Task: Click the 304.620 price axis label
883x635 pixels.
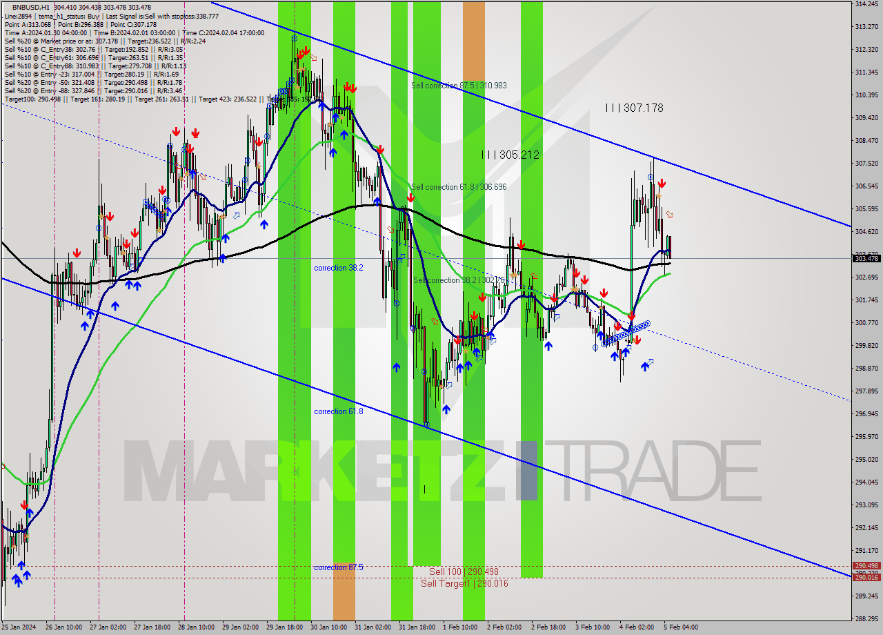Action: (x=866, y=232)
